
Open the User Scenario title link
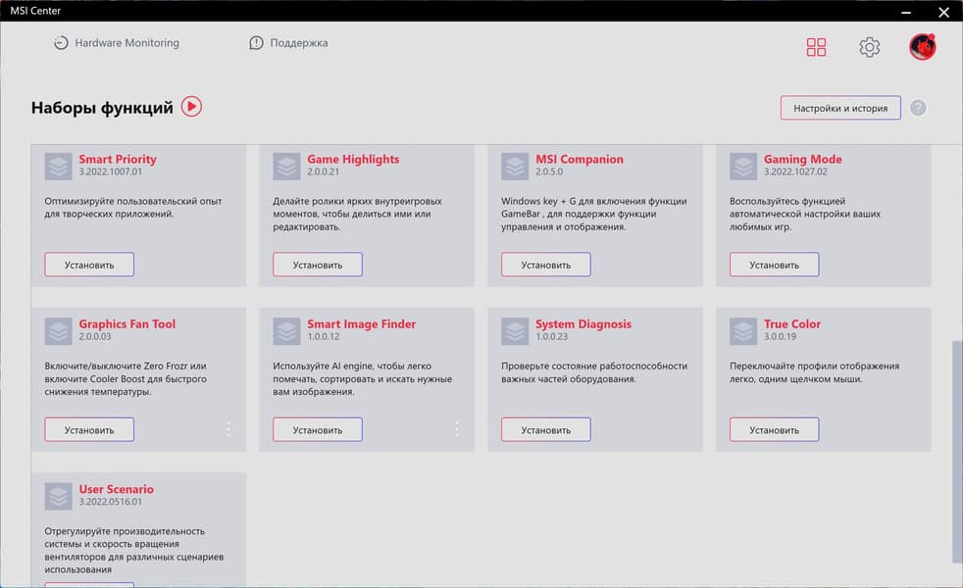click(116, 489)
